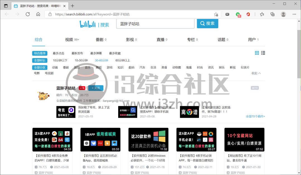Viewport: 301px width, 175px height.
Task: Go to browser home page icon
Action: pos(38,14)
